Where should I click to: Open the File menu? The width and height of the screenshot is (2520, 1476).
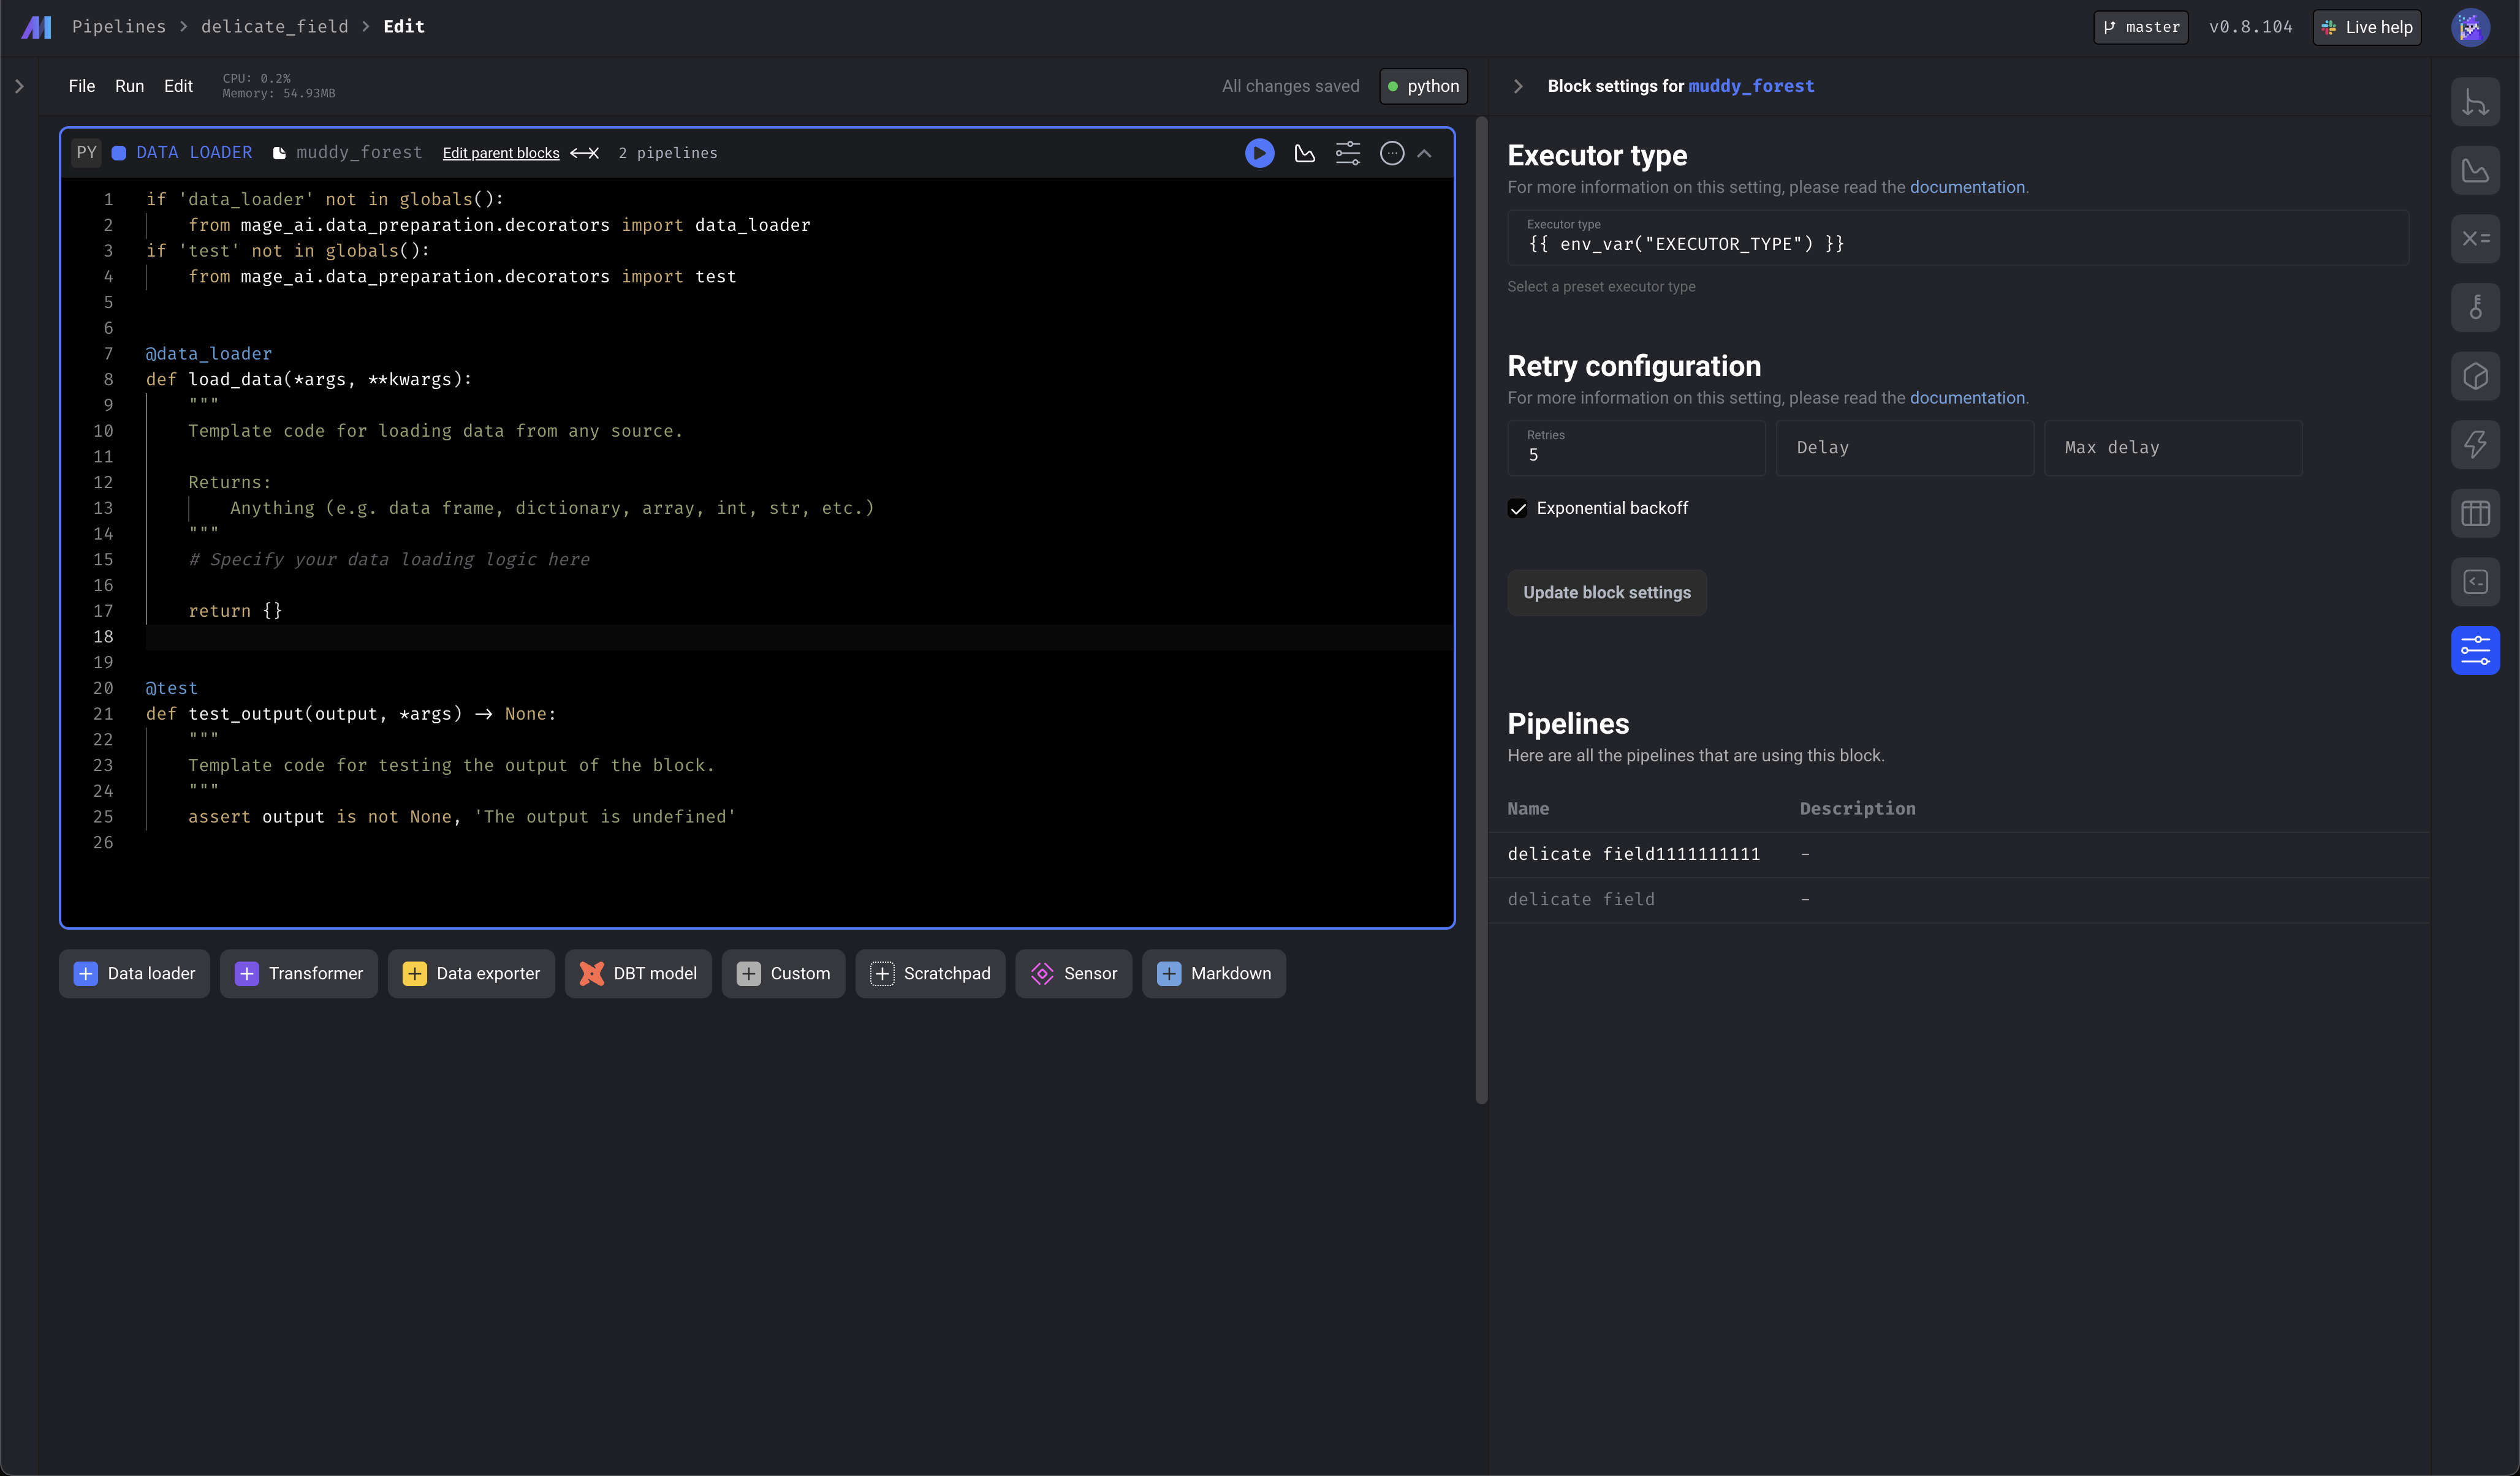[82, 86]
